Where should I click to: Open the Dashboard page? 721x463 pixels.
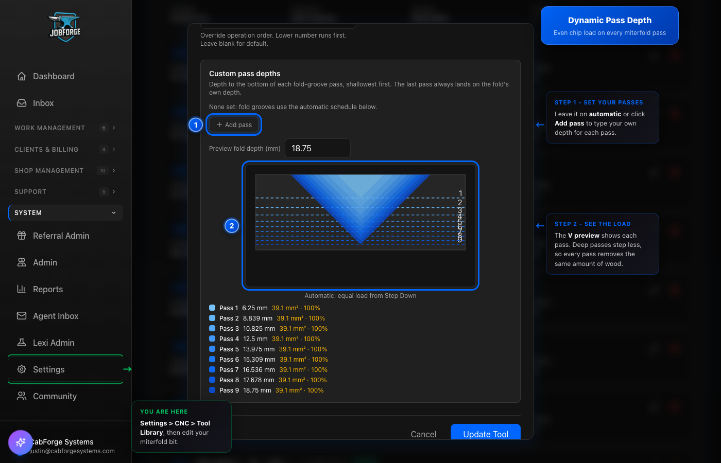(65, 76)
